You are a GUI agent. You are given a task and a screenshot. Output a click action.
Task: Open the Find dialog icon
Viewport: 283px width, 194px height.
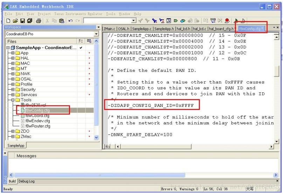(x=154, y=21)
